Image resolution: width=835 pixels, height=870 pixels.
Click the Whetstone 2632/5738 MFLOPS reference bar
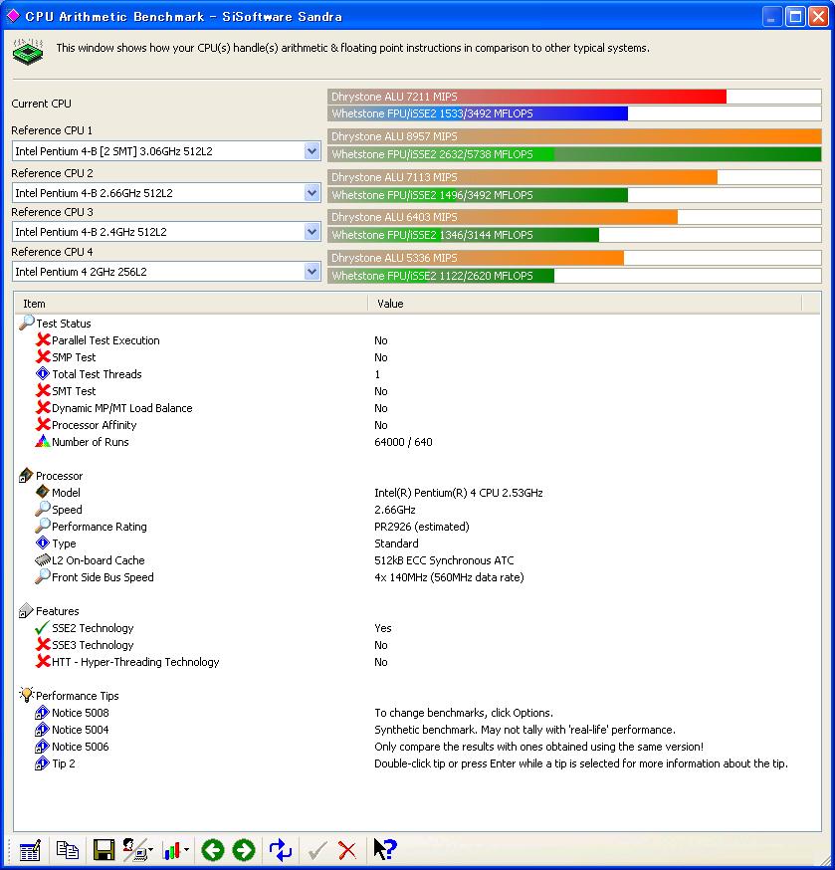coord(574,154)
